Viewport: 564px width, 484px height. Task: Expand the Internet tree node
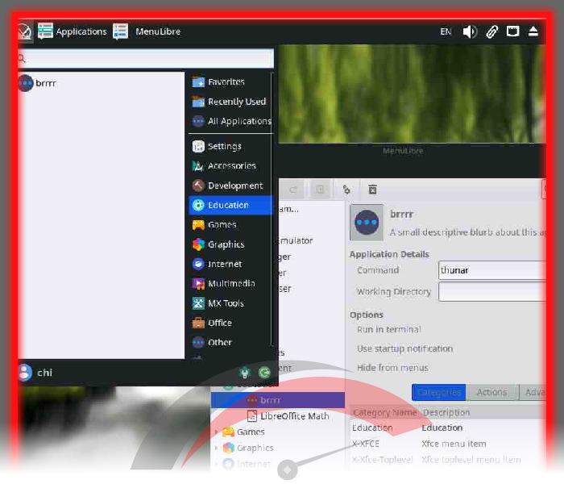click(216, 464)
